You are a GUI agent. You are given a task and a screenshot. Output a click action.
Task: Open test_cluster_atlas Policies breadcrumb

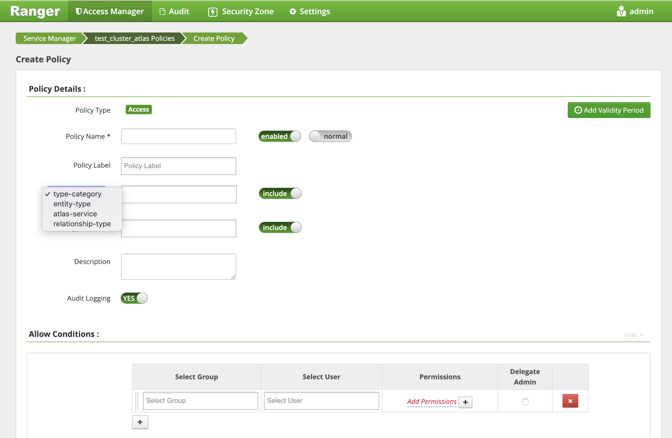tap(134, 39)
